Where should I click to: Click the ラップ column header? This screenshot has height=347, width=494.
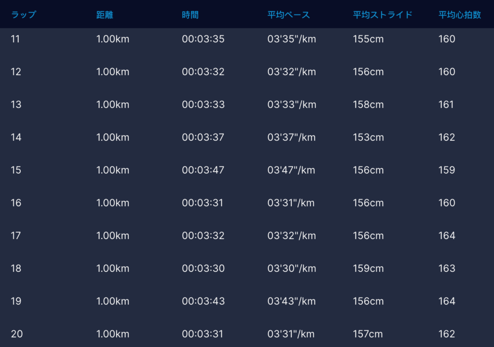click(23, 15)
